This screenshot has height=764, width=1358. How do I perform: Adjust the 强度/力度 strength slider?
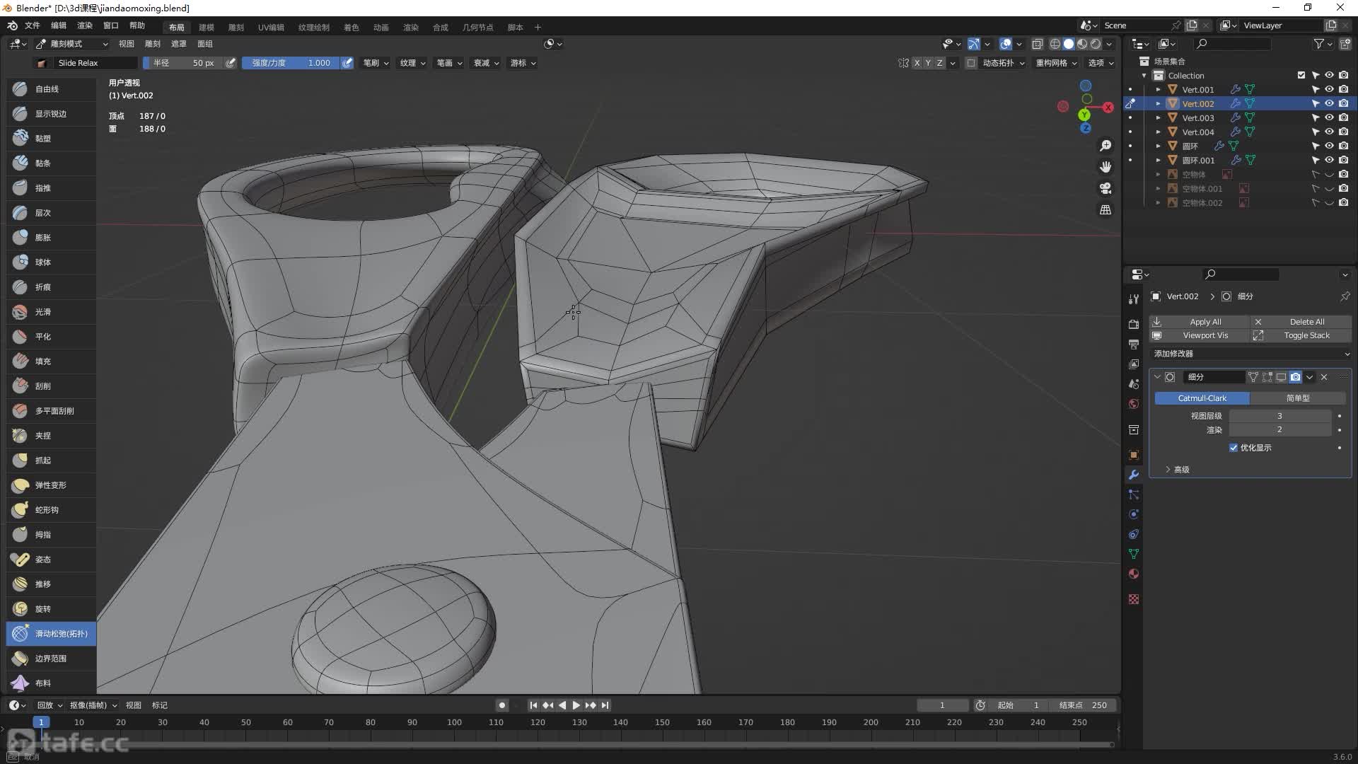(290, 63)
